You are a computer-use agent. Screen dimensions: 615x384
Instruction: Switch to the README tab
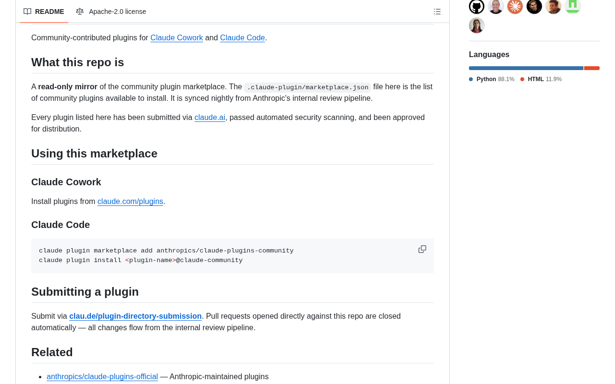[44, 12]
